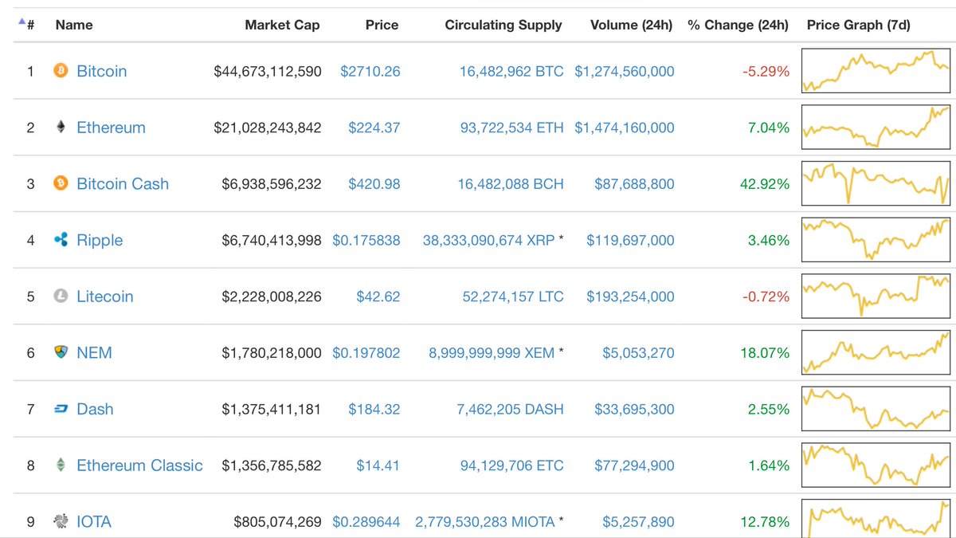Open the Ripple coin link
The image size is (956, 538).
click(x=100, y=240)
